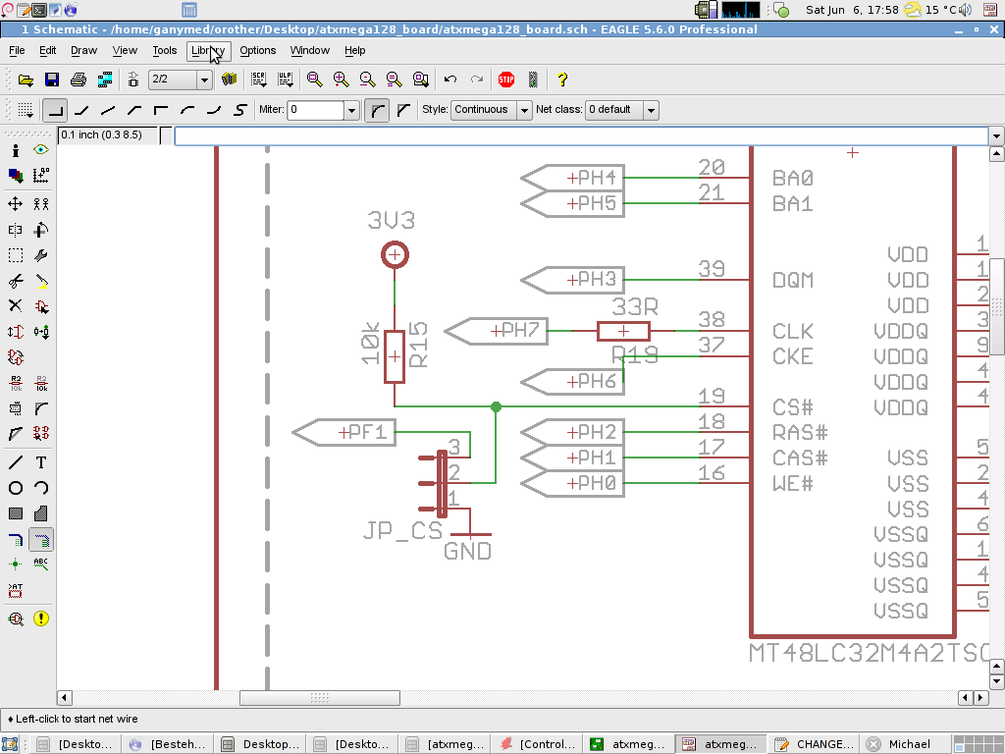Click the Use library books icon
This screenshot has width=1005, height=754.
point(229,80)
